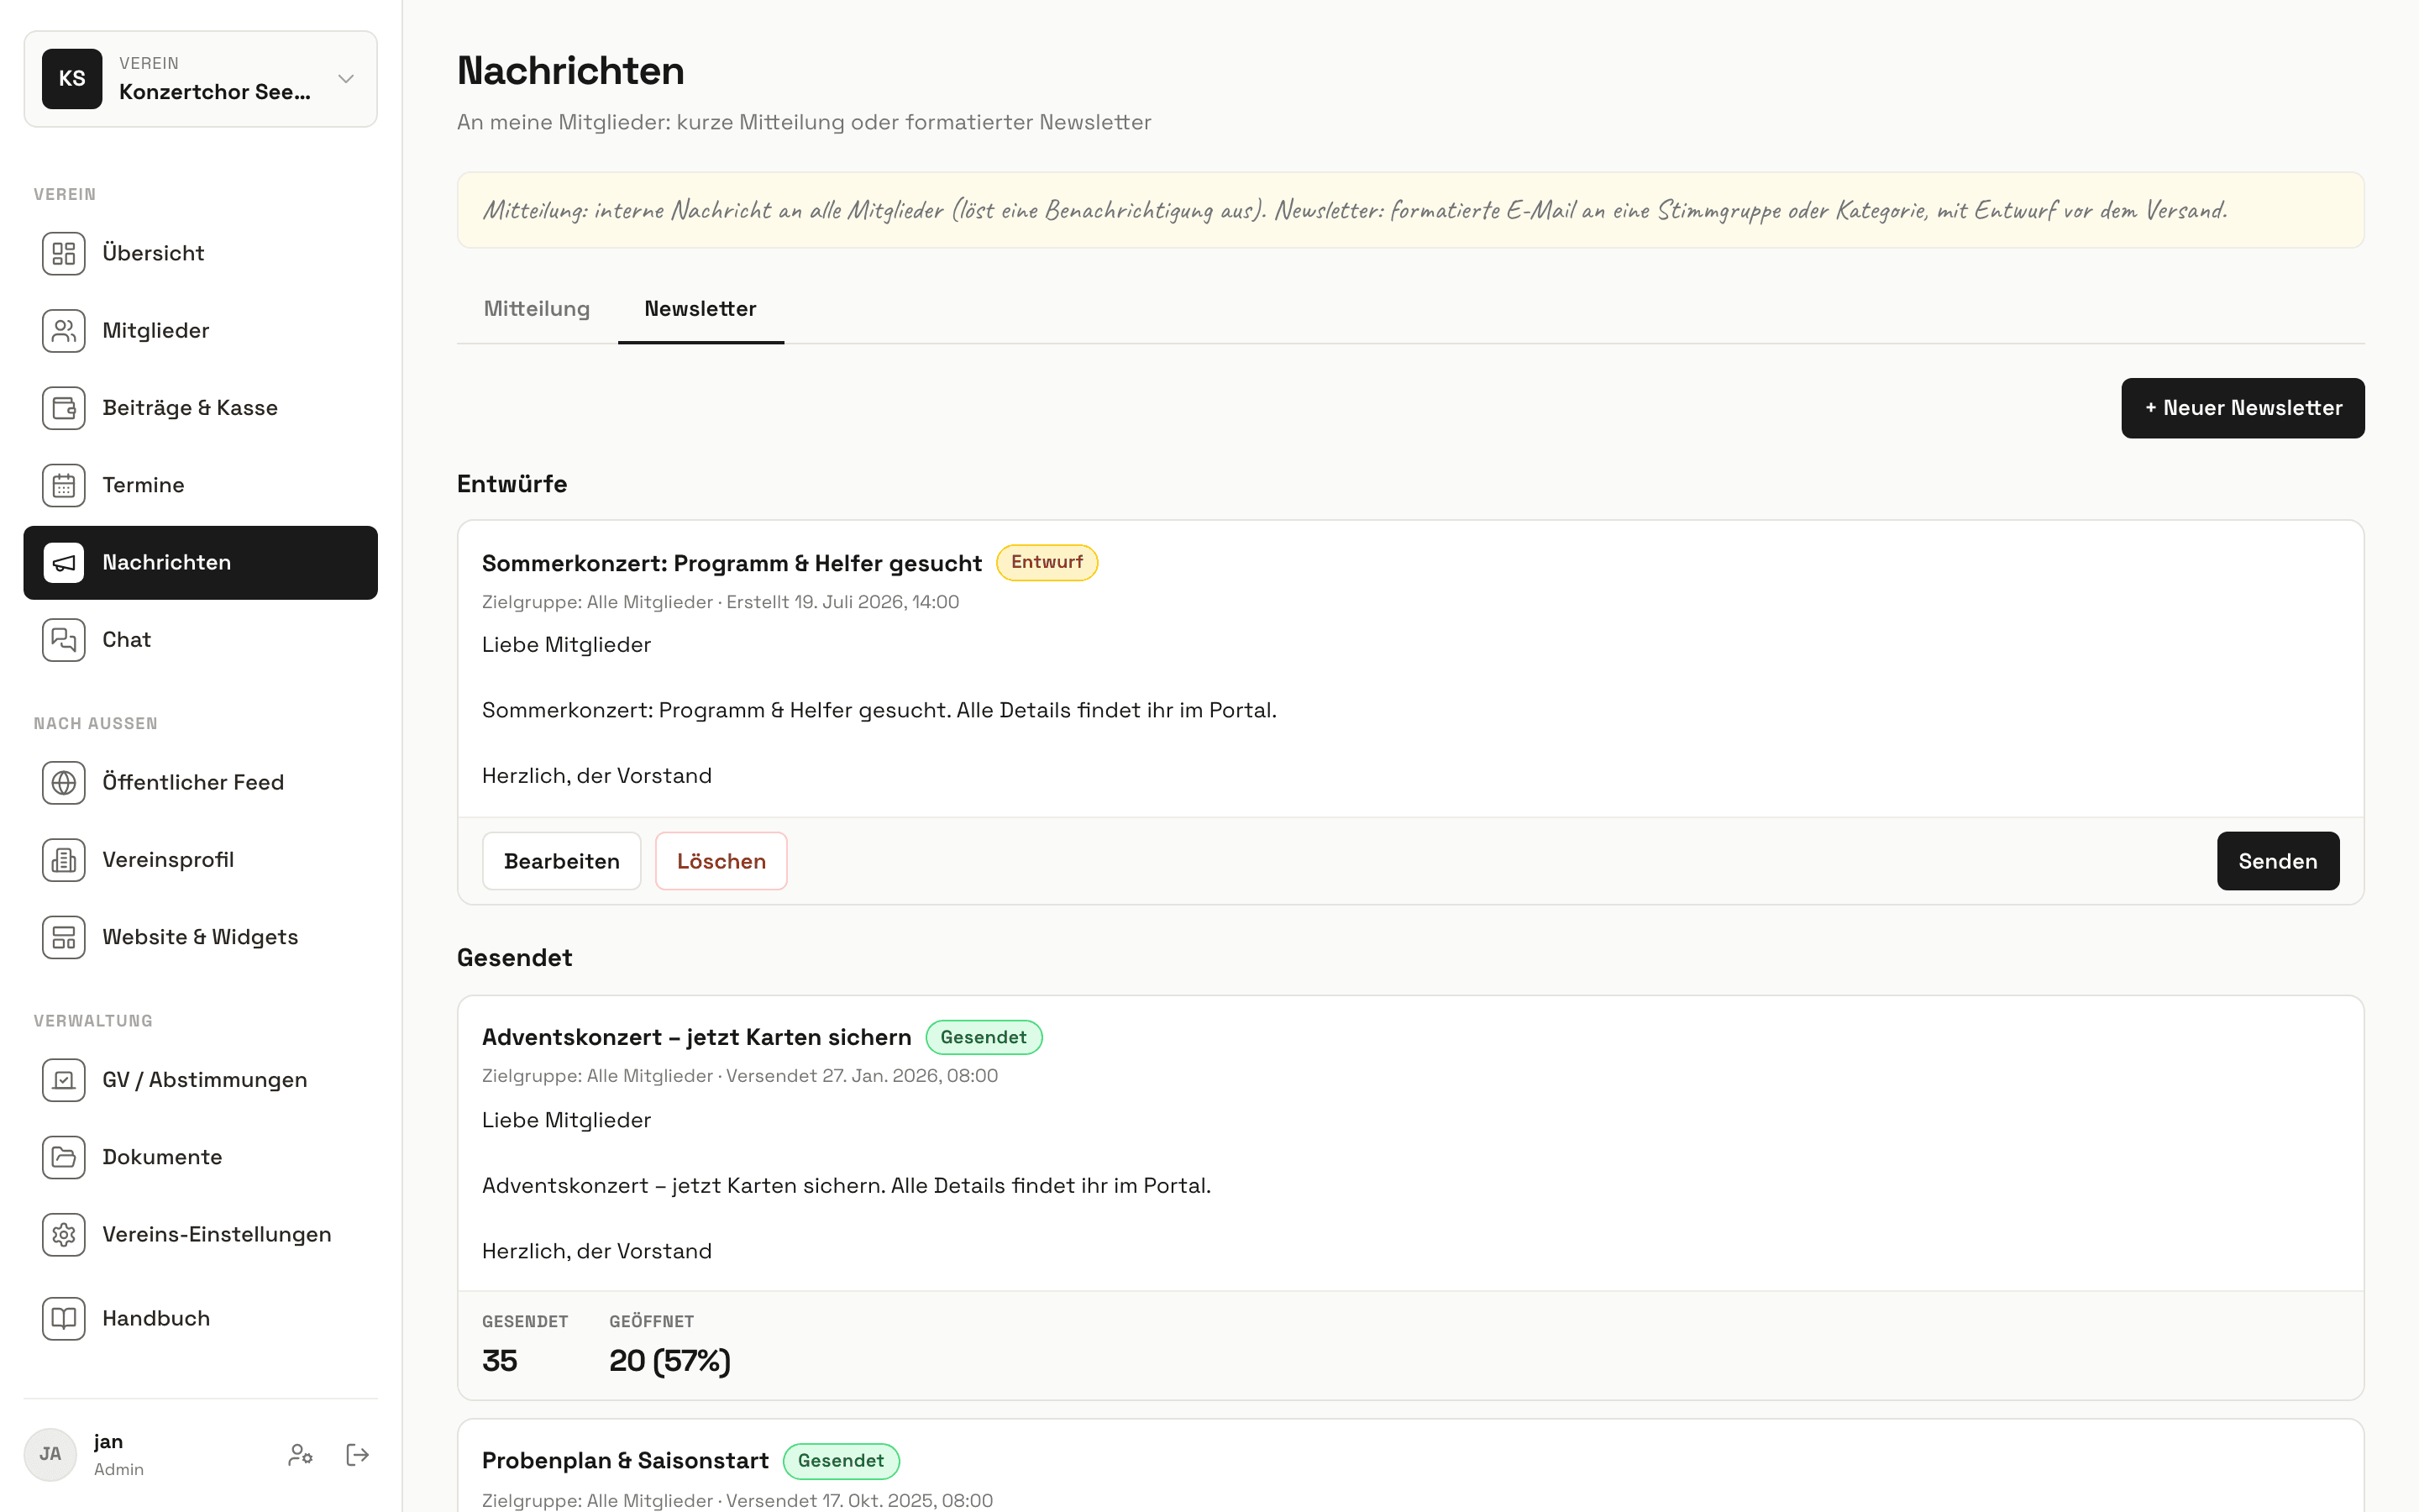Viewport: 2419px width, 1512px height.
Task: Click the Nachrichten megaphone icon
Action: pyautogui.click(x=64, y=563)
